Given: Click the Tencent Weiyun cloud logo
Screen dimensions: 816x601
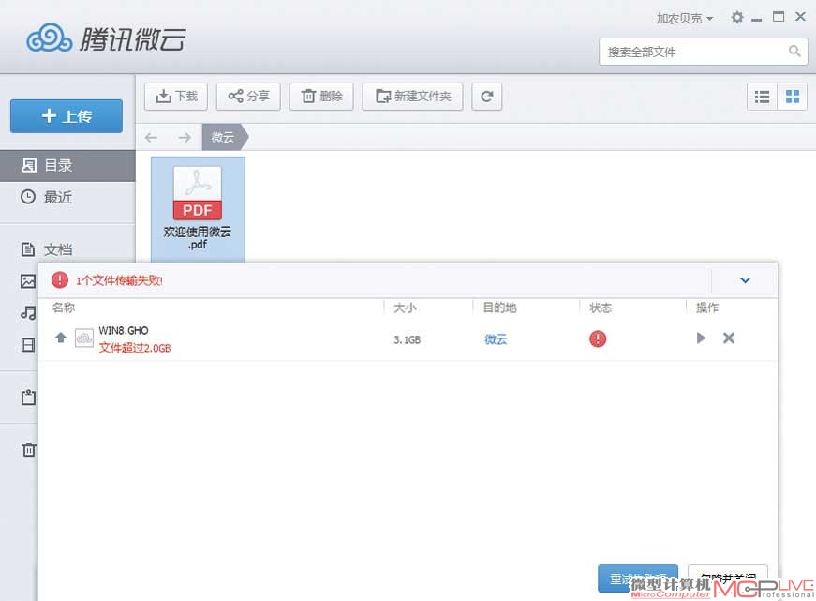Looking at the screenshot, I should 49,38.
